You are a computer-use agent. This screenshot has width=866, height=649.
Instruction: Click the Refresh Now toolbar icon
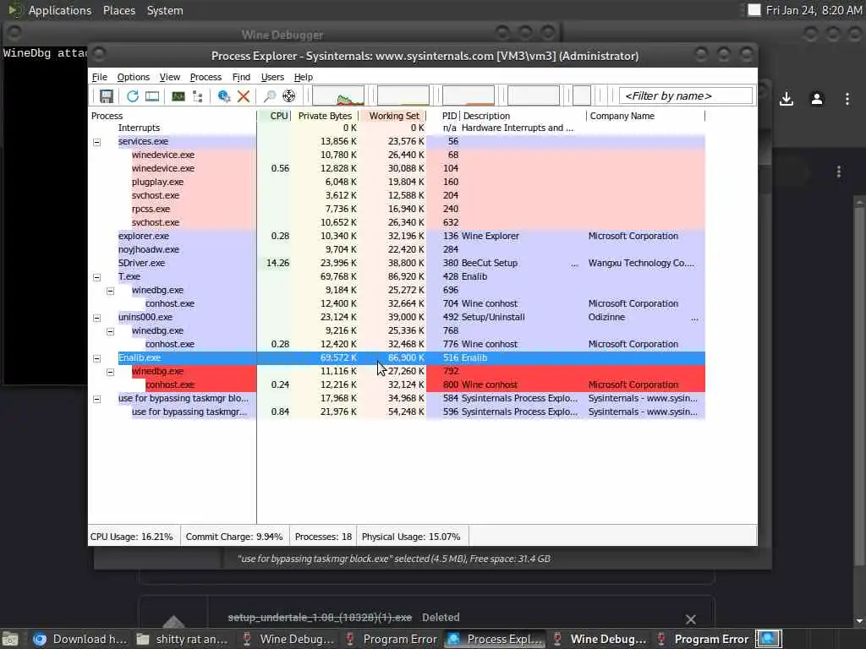133,96
